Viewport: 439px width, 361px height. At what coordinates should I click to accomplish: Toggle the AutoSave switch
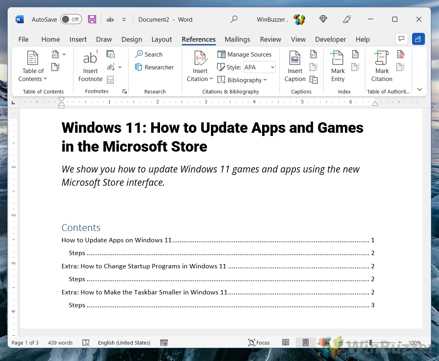pos(71,19)
